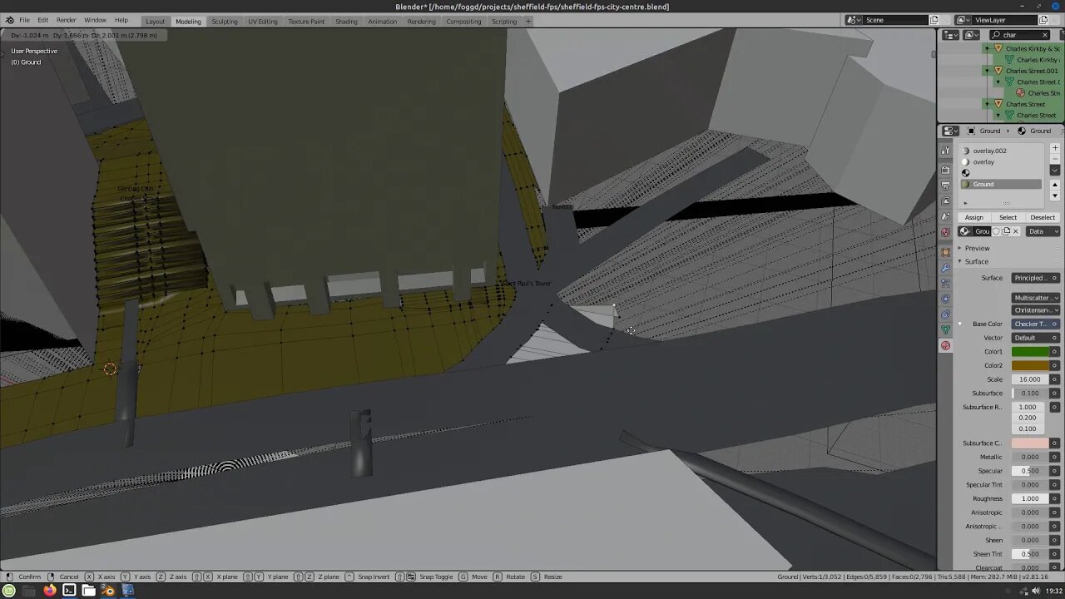Move material slot up

(x=1055, y=185)
